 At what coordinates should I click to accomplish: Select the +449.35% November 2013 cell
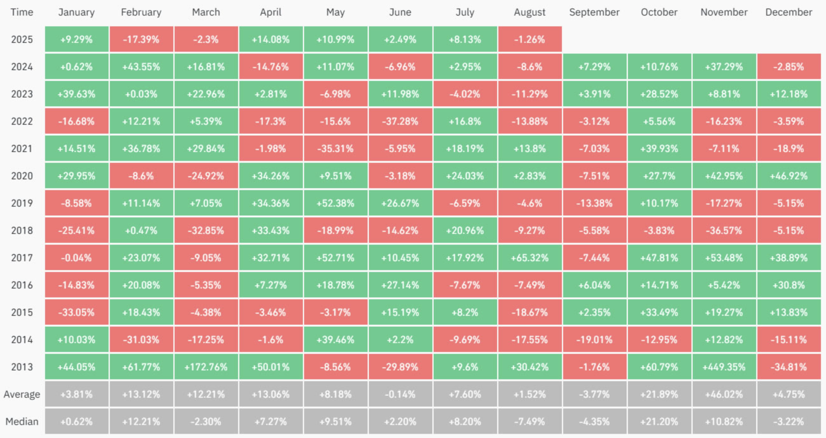(x=724, y=367)
